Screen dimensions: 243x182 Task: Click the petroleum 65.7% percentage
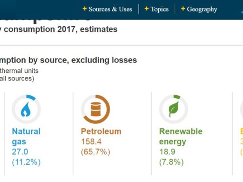pyautogui.click(x=95, y=152)
